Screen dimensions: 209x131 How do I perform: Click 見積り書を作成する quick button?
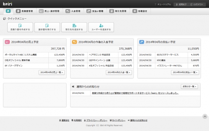pyautogui.click(x=20, y=27)
